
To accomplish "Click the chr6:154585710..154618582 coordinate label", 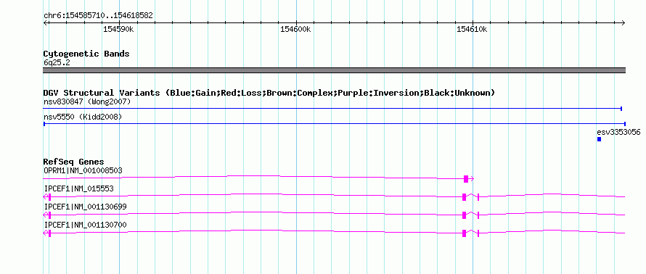I will [x=98, y=16].
